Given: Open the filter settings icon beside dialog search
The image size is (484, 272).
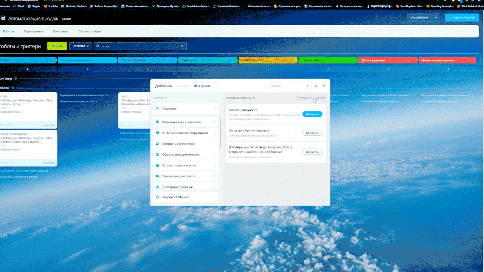Looking at the screenshot, I should pyautogui.click(x=316, y=86).
